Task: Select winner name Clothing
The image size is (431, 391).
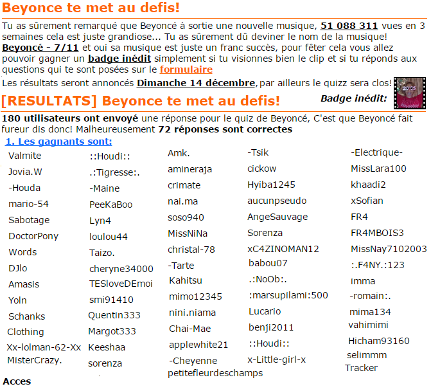Action: tap(26, 332)
